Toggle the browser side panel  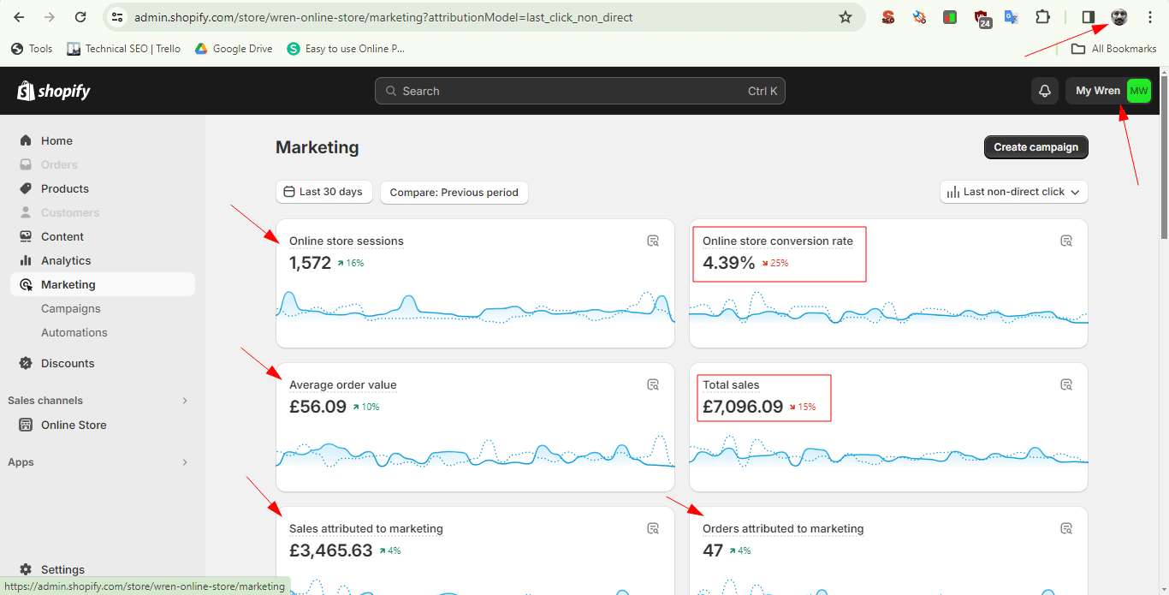(1089, 17)
